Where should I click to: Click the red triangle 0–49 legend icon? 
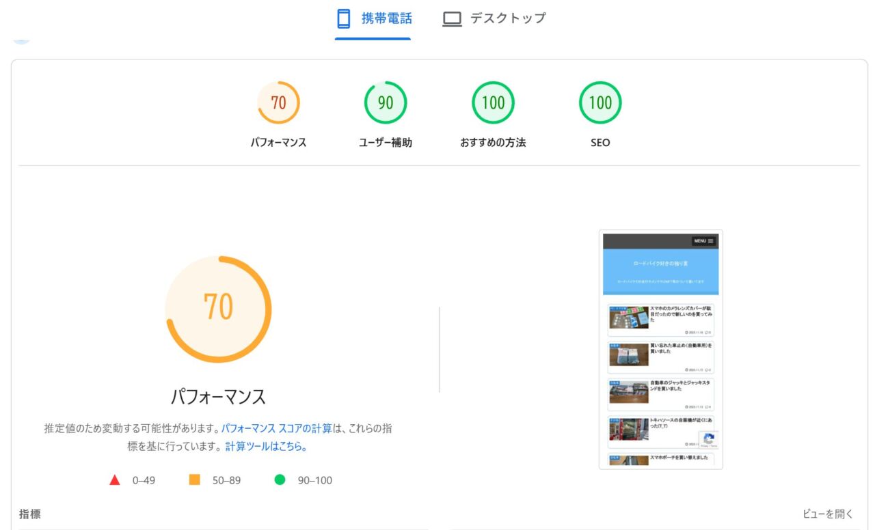coord(115,480)
